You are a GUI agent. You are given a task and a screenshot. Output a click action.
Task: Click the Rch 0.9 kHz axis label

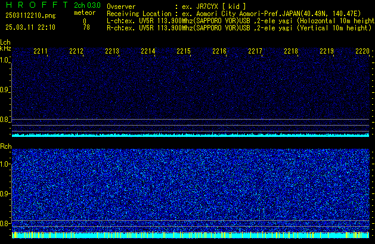tap(4, 193)
